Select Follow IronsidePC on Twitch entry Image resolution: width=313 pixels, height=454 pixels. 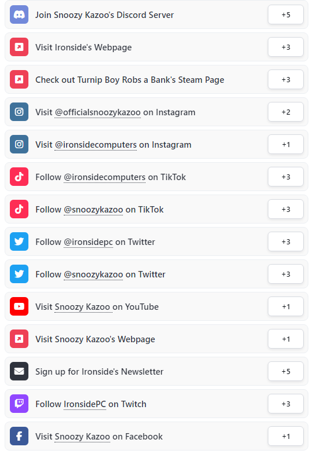[x=156, y=404]
